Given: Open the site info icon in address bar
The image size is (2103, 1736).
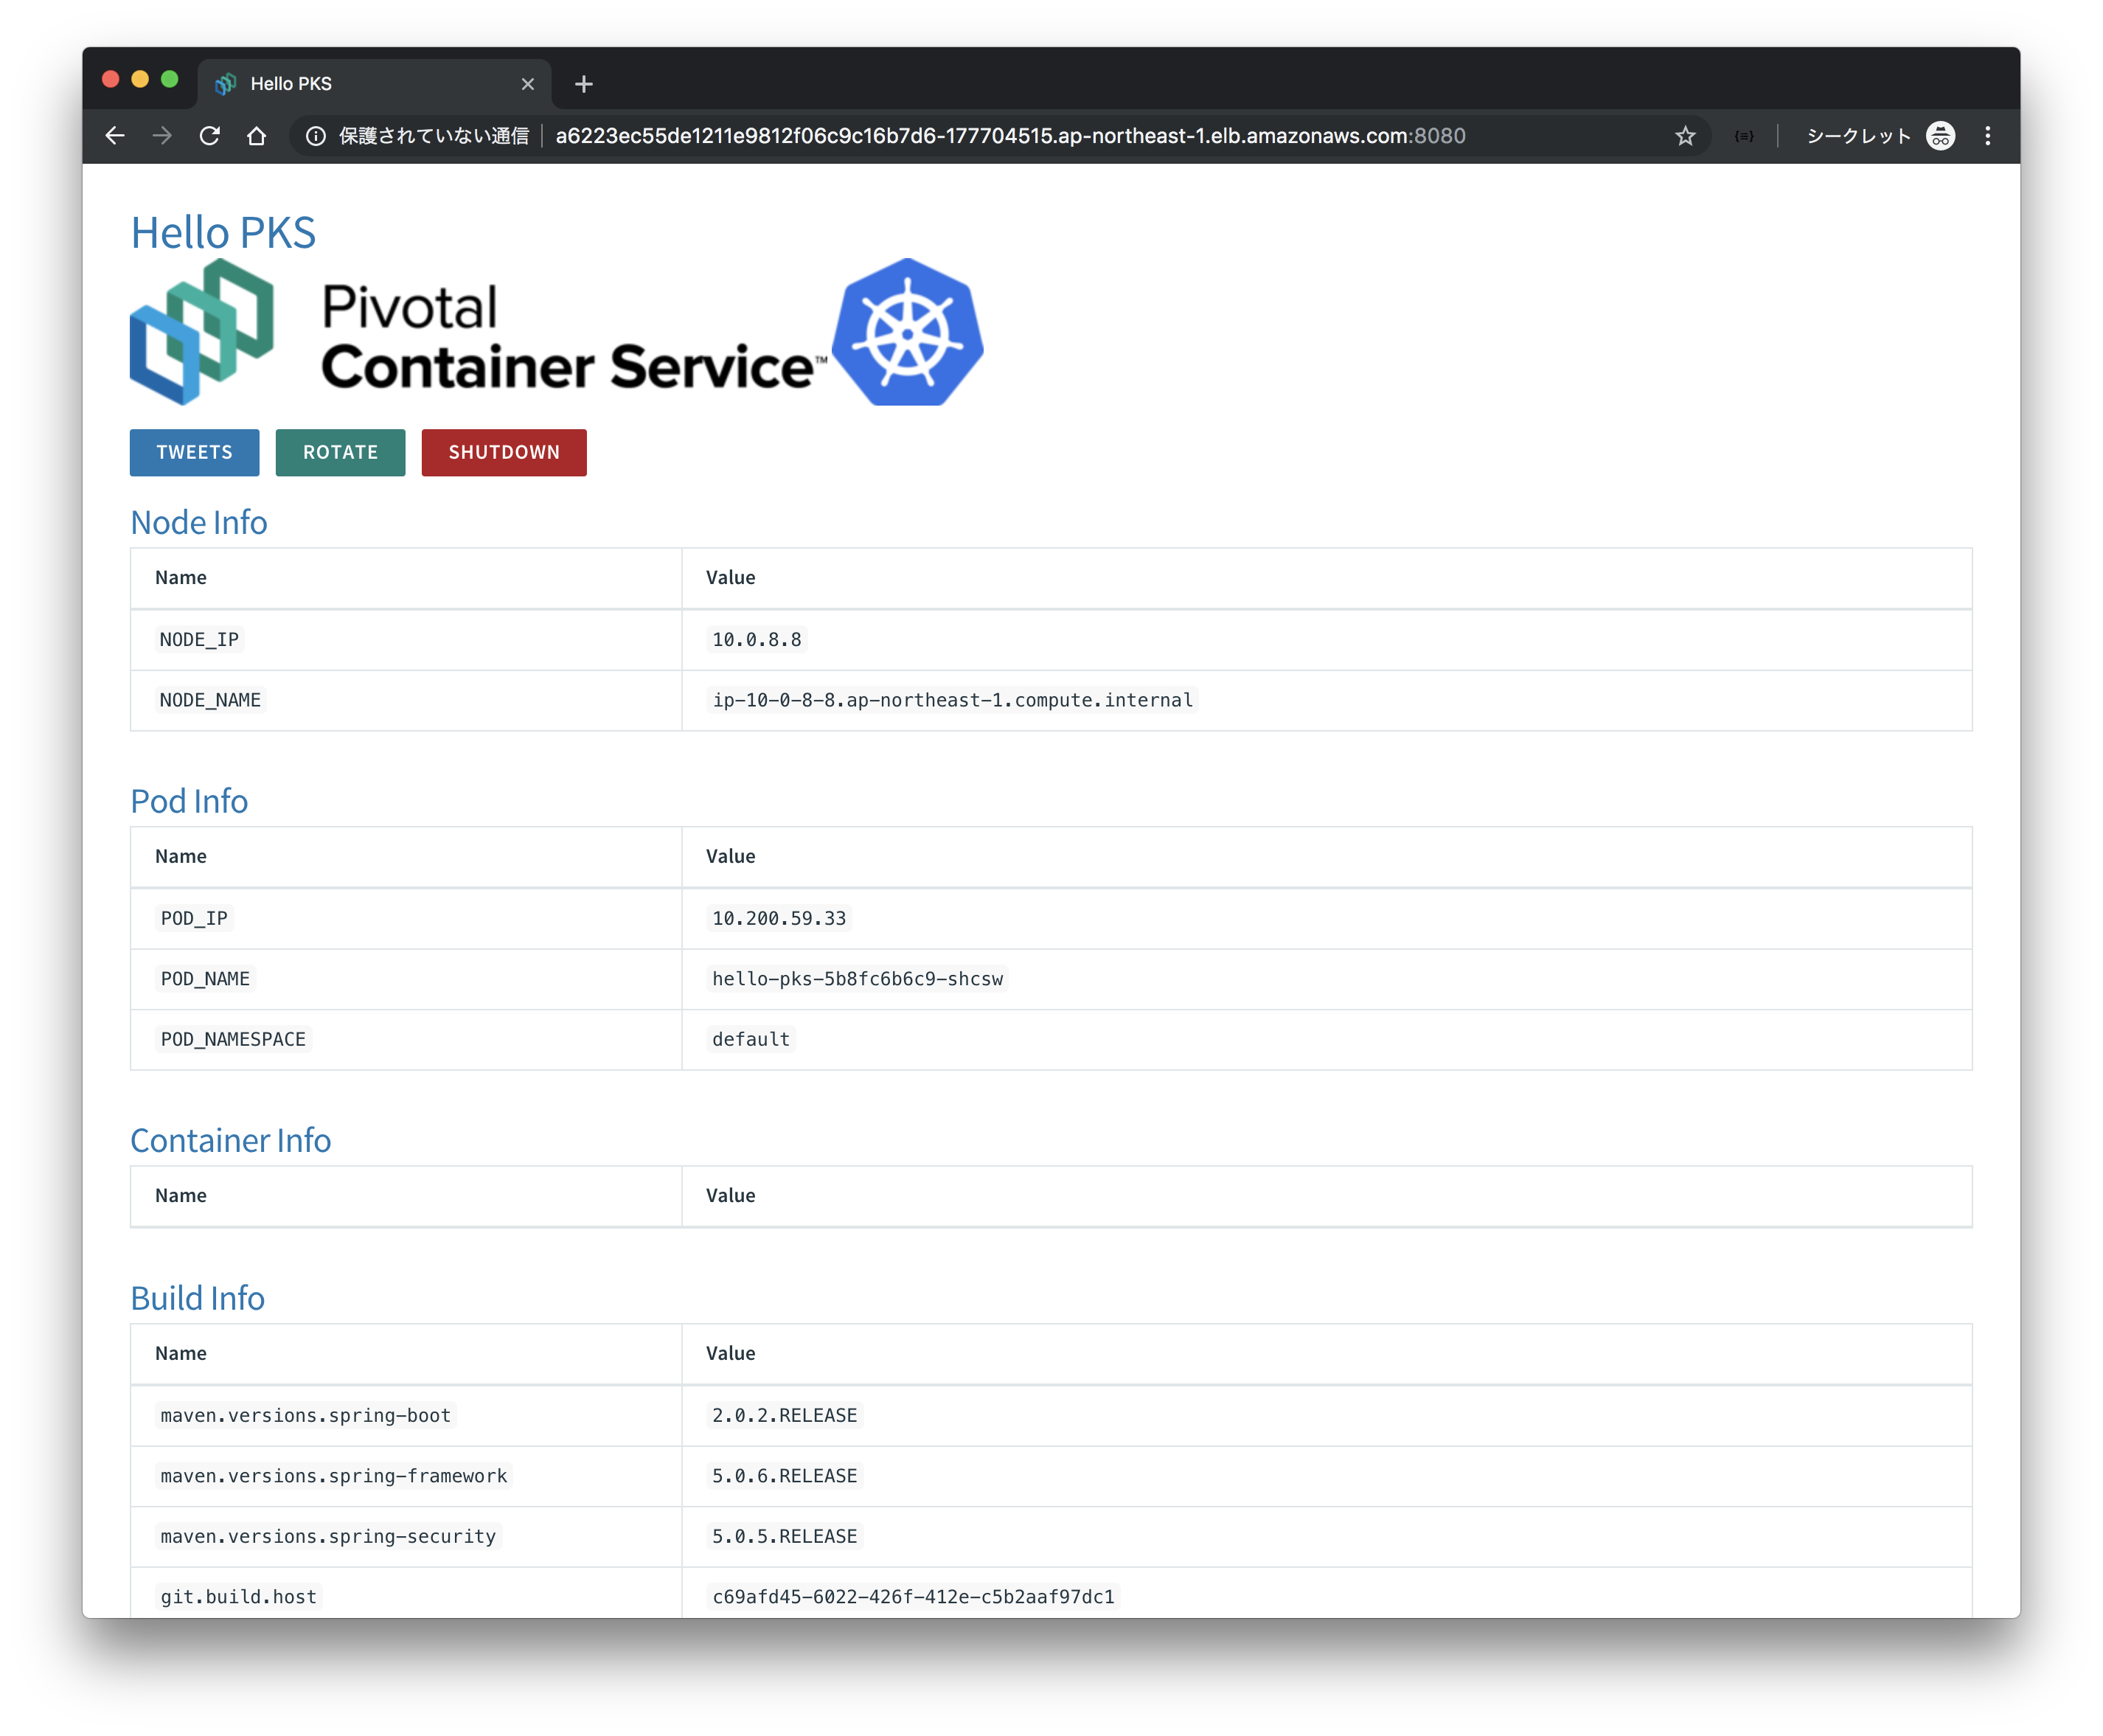Looking at the screenshot, I should (315, 136).
